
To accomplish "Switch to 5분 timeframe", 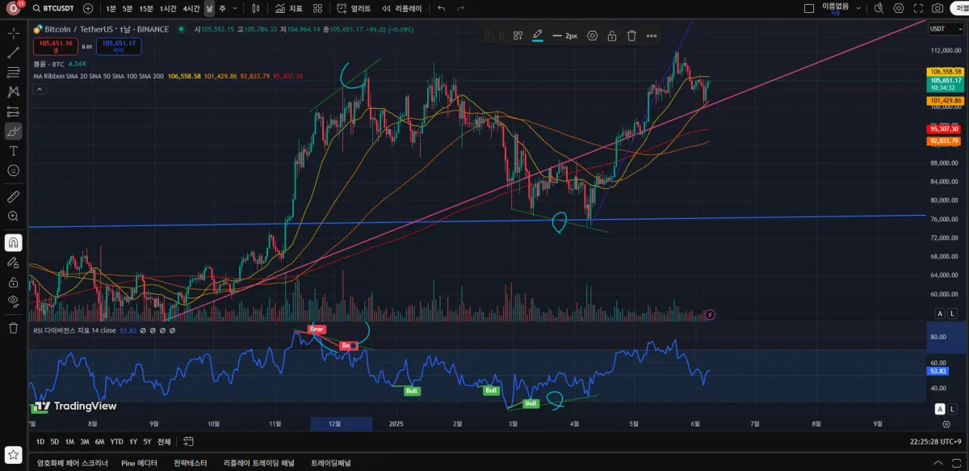I will pos(128,8).
